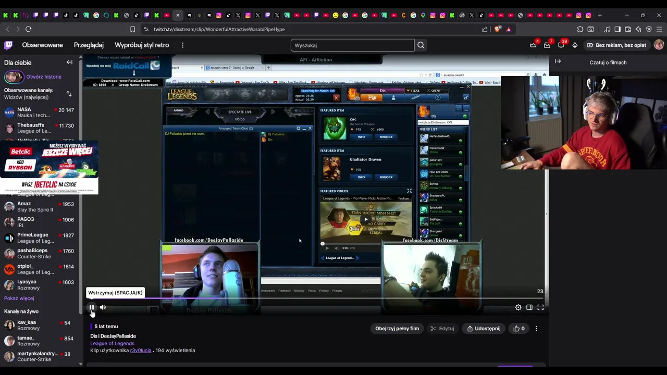Expand list with Pokaż więcej
The height and width of the screenshot is (375, 667).
point(19,298)
